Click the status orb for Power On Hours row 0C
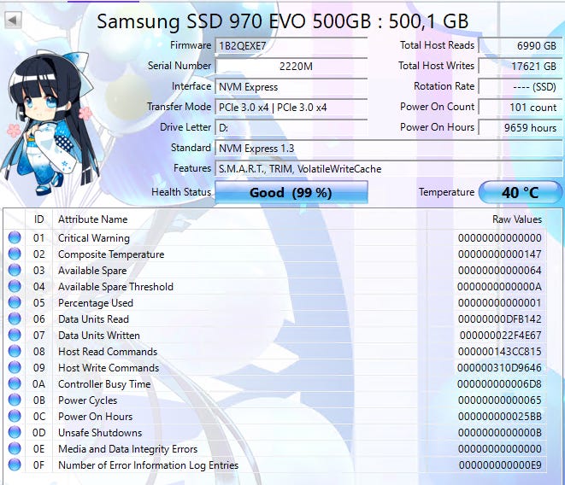565x485 pixels. (15, 416)
